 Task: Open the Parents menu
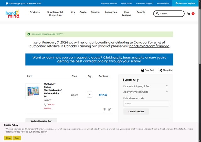141,12
